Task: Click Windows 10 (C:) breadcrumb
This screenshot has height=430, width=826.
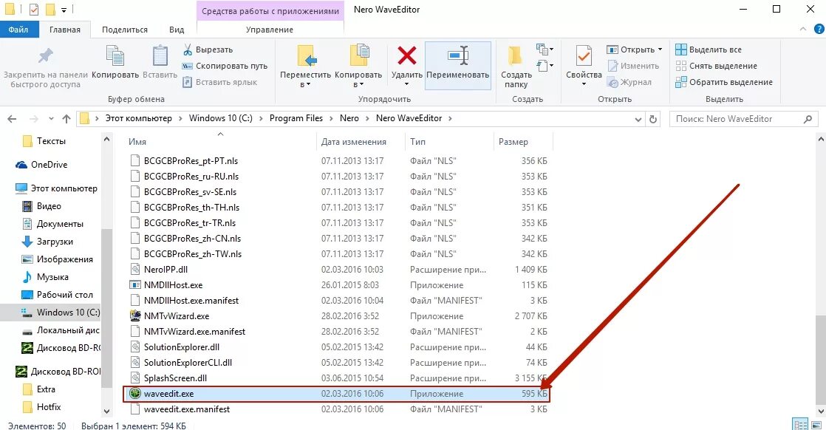Action: 221,118
